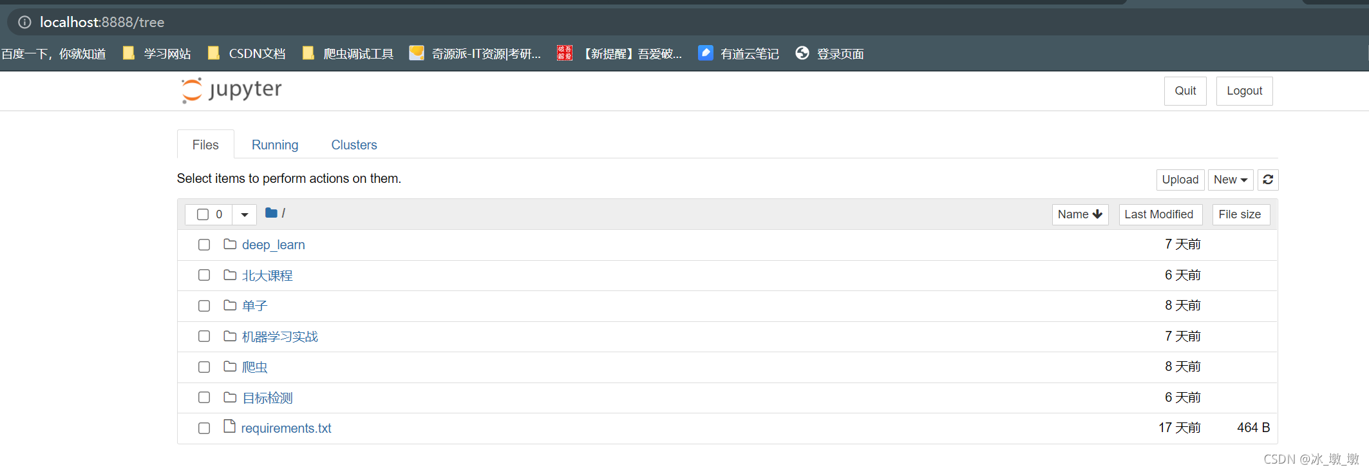
Task: Click the Logout button
Action: [x=1245, y=91]
